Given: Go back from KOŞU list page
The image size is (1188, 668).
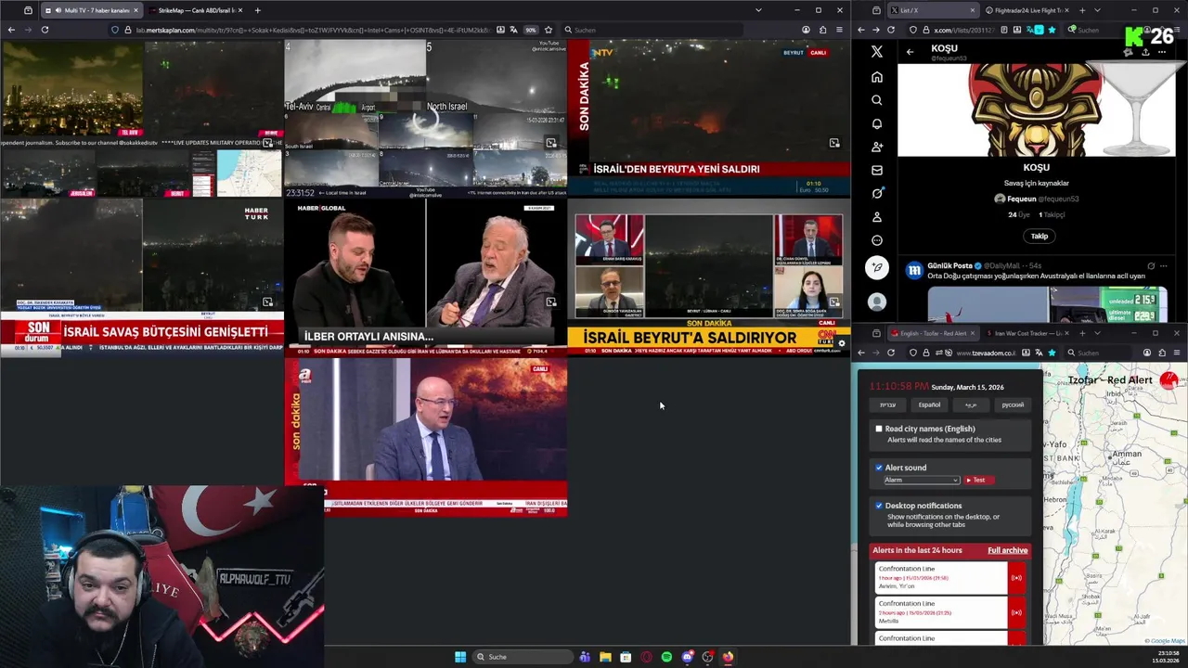Looking at the screenshot, I should tap(910, 52).
